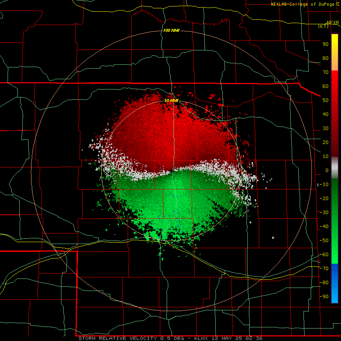Click the STORM RELATIVE VELOCITY product title
The image size is (341, 341).
point(117,338)
